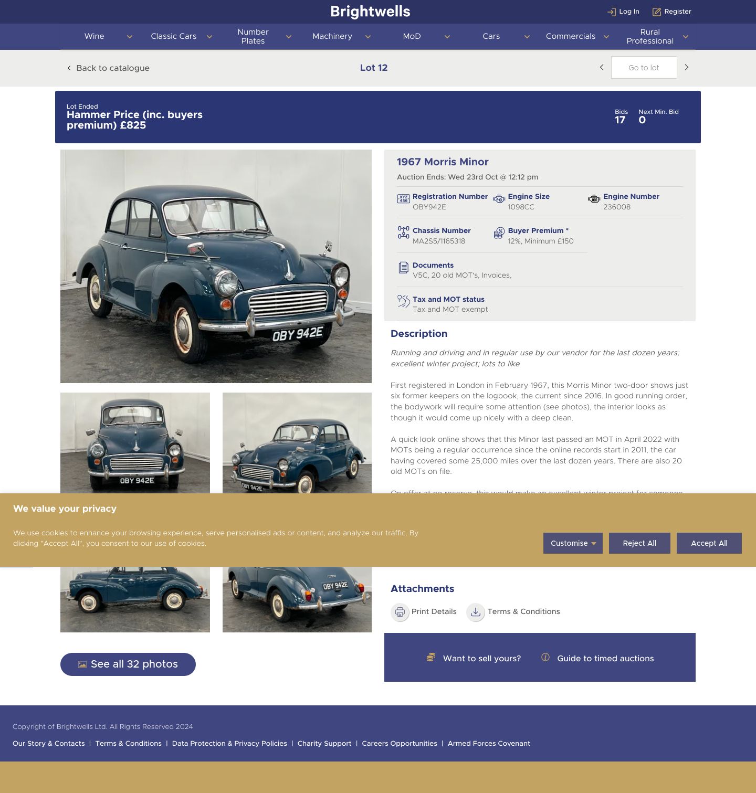The width and height of the screenshot is (756, 793).
Task: Open the front three-quarter high-angle thumbnail
Action: click(x=297, y=443)
